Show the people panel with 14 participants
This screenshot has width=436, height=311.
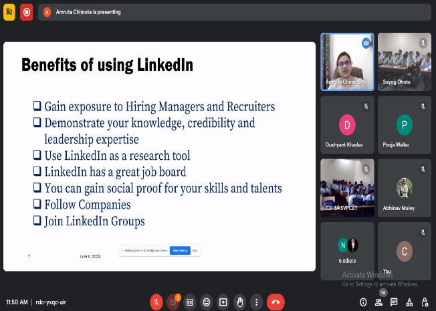pos(378,302)
